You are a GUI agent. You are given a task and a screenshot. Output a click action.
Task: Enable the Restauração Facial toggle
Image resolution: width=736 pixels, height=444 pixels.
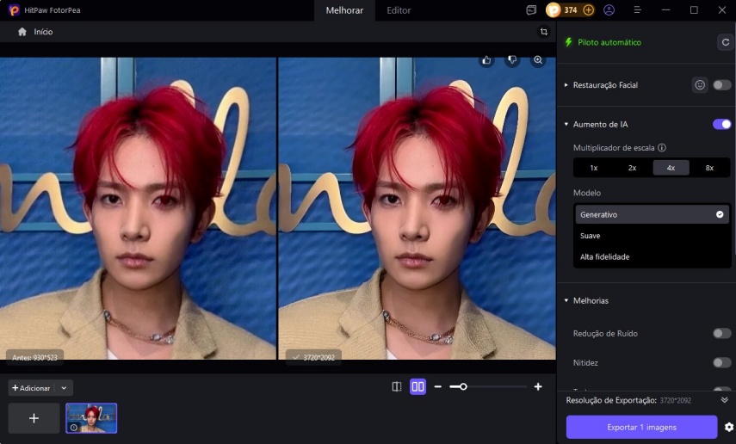click(721, 85)
